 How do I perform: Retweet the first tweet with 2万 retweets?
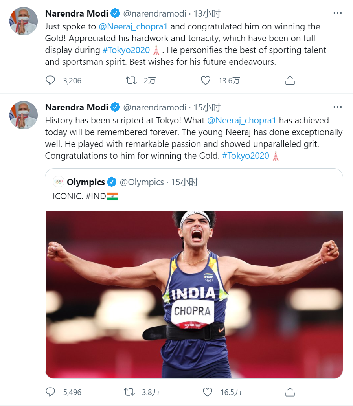coord(131,81)
